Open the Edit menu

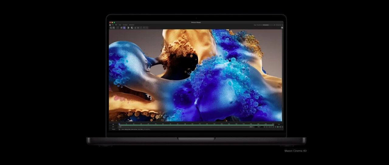click(116, 25)
